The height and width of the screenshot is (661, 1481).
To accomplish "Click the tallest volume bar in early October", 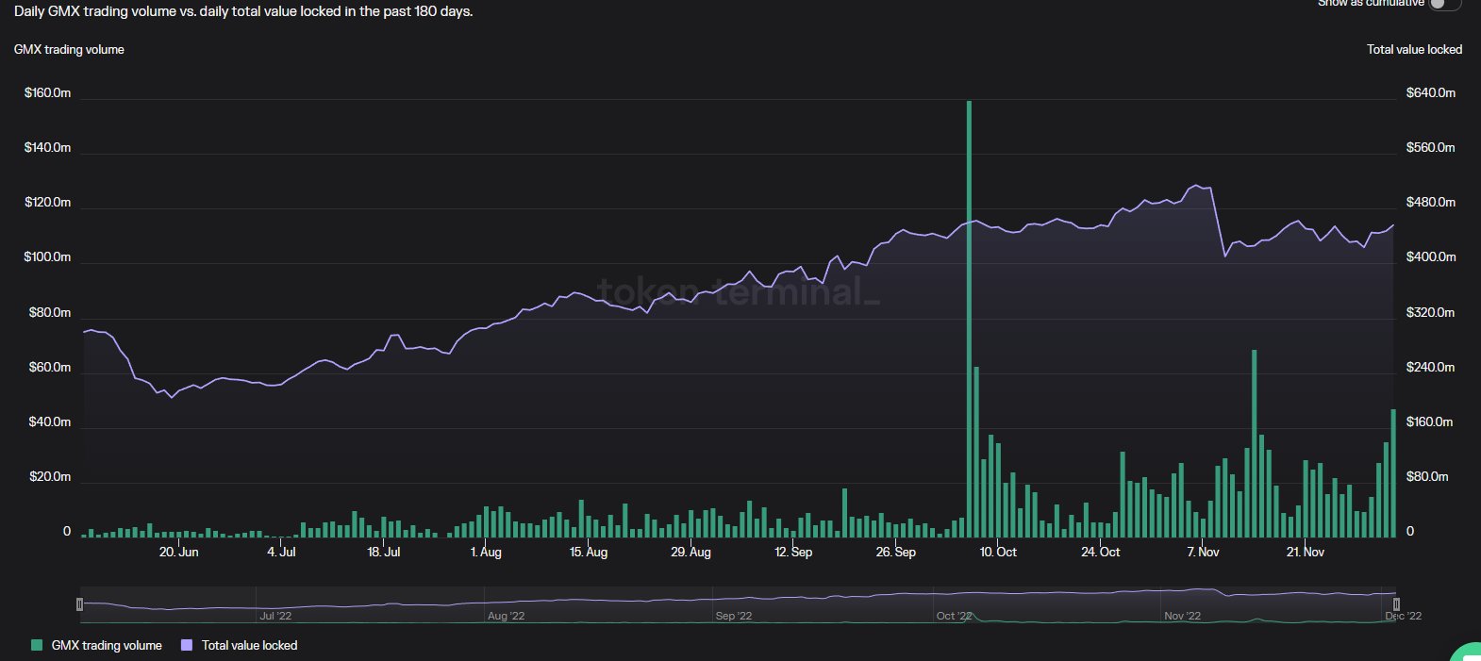I will [969, 319].
